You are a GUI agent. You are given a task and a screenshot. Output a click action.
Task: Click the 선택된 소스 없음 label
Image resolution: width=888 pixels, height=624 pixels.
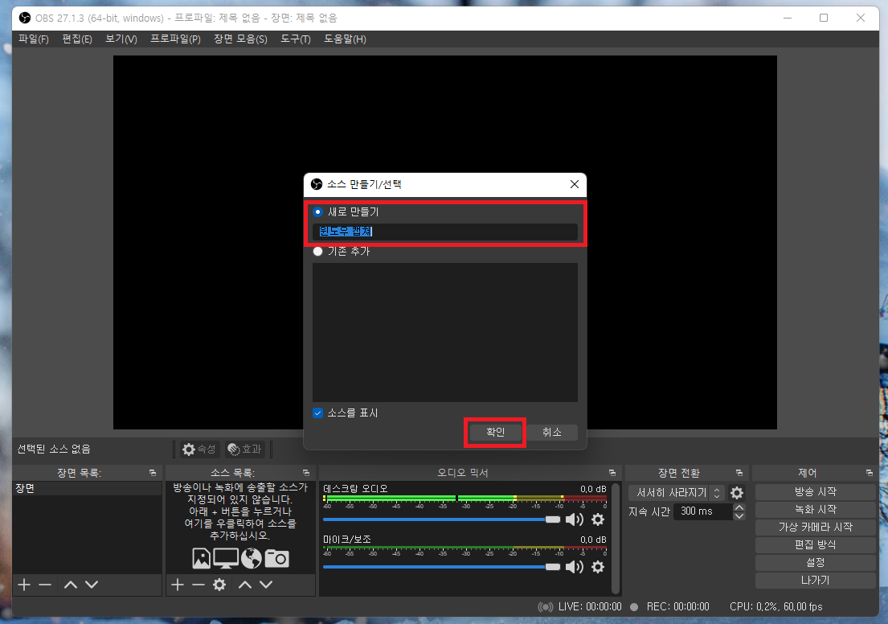54,450
